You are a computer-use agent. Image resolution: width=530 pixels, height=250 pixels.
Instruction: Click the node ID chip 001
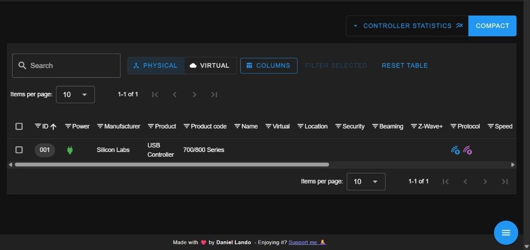click(45, 150)
